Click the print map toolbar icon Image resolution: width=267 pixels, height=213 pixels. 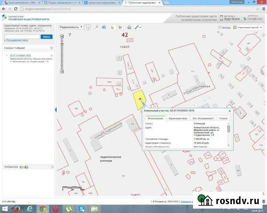click(128, 27)
